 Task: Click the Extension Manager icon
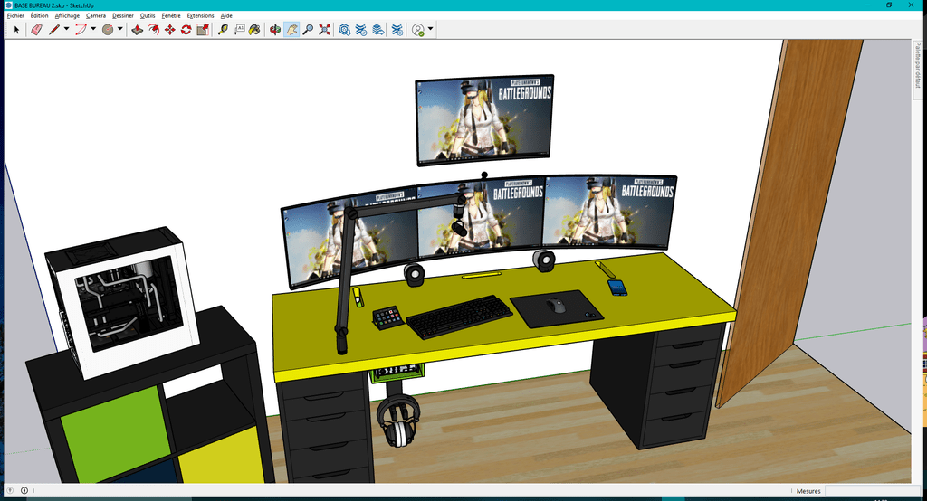(397, 29)
